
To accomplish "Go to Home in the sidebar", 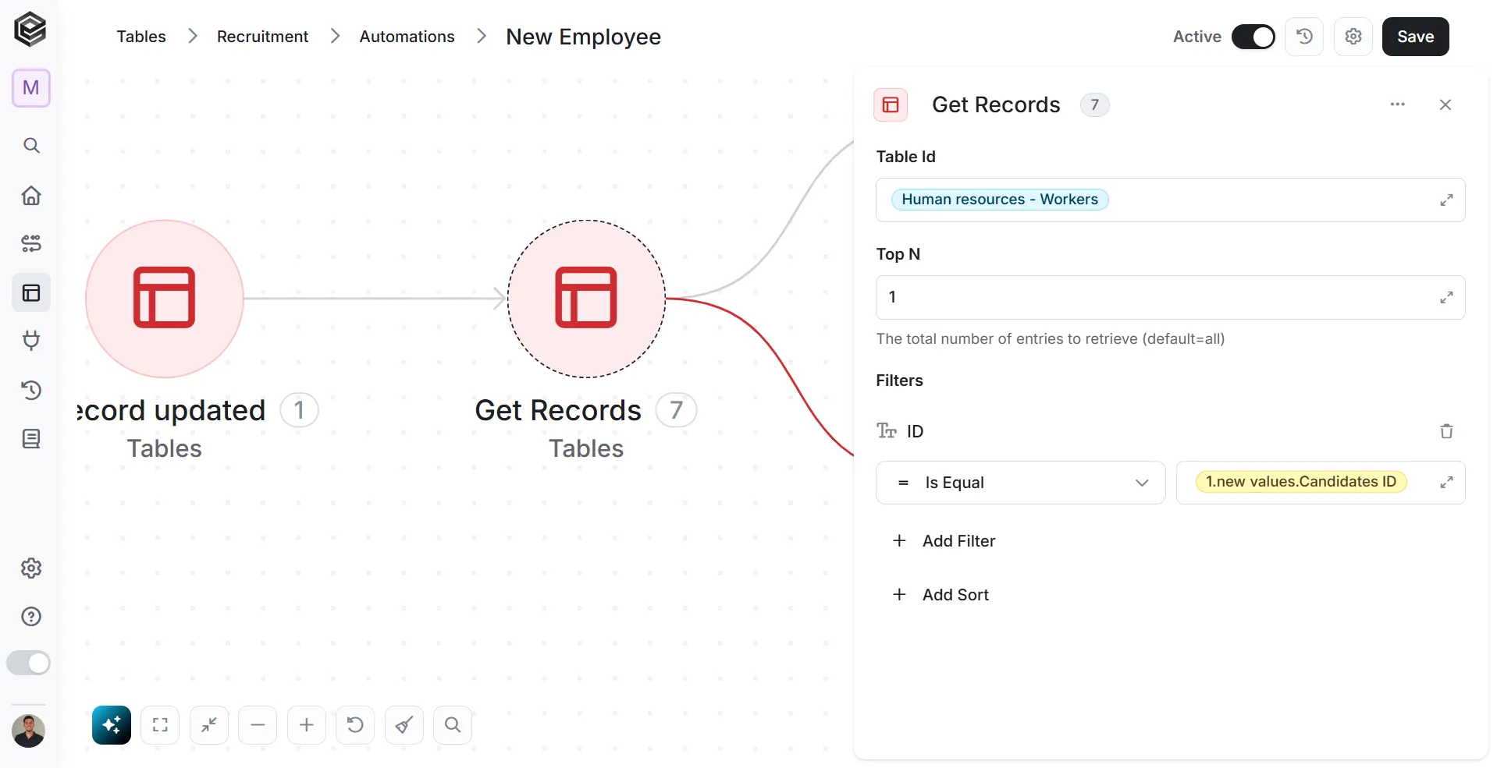I will pos(31,195).
